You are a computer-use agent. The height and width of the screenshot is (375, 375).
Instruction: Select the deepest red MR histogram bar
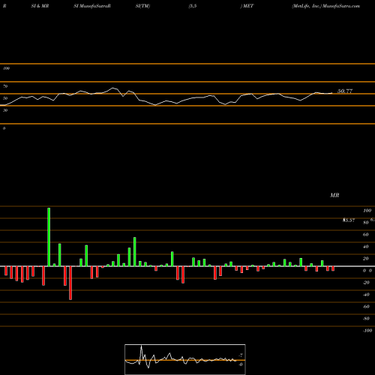click(70, 283)
